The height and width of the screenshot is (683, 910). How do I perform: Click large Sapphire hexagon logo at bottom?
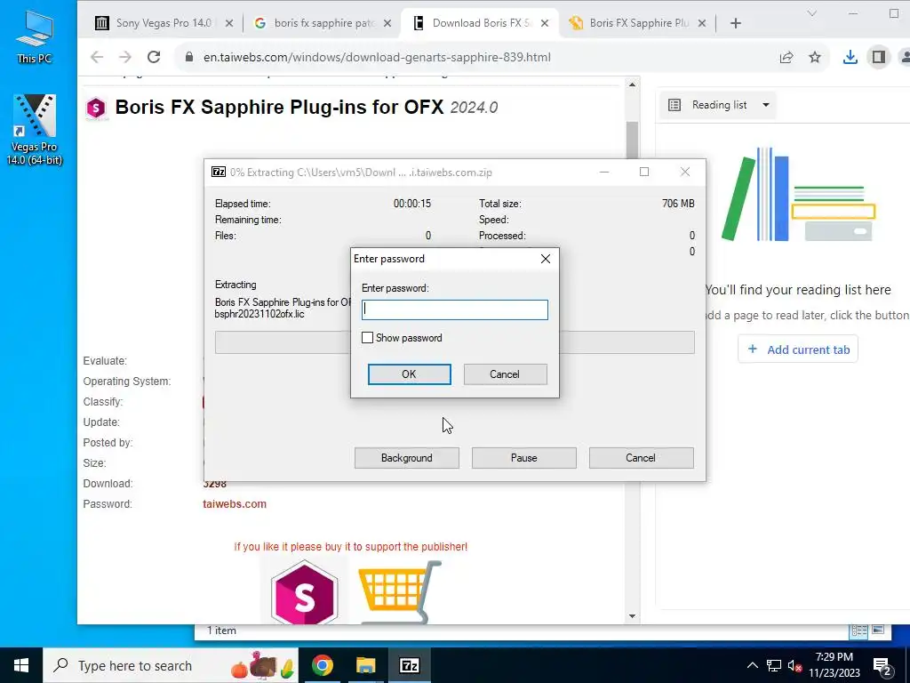click(x=304, y=592)
